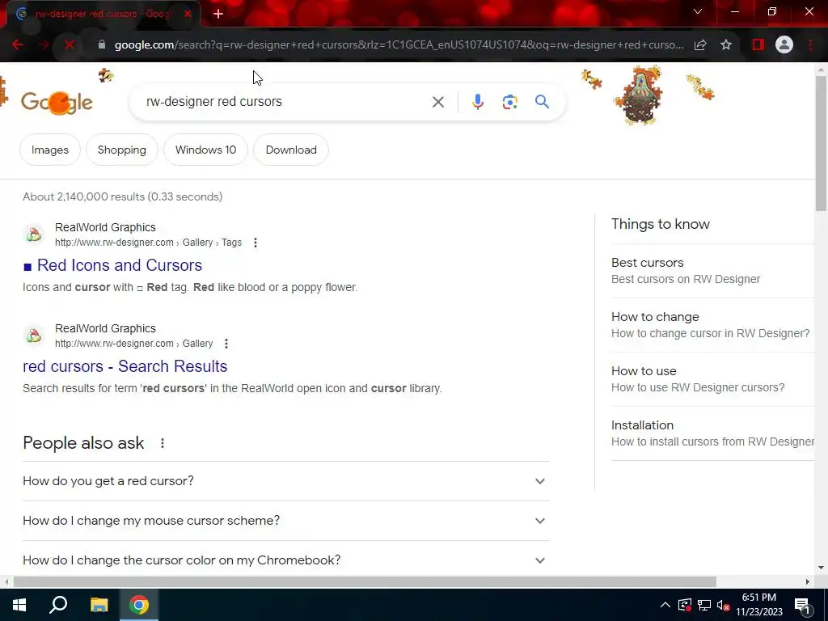Image resolution: width=828 pixels, height=621 pixels.
Task: Open the Chrome three-dot menu
Action: point(810,45)
